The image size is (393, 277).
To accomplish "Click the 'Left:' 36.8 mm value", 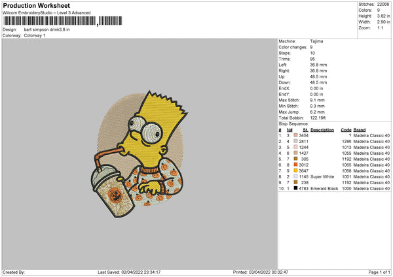I will click(x=318, y=65).
